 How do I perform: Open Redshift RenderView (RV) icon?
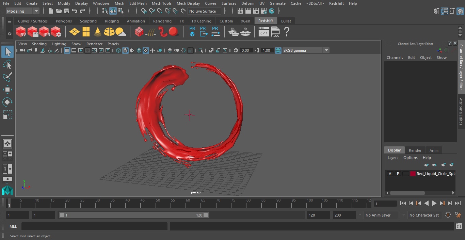(21, 32)
